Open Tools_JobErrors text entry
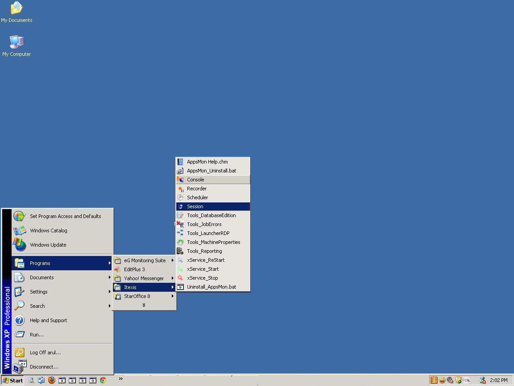Viewport: 514px width, 386px height. [204, 224]
